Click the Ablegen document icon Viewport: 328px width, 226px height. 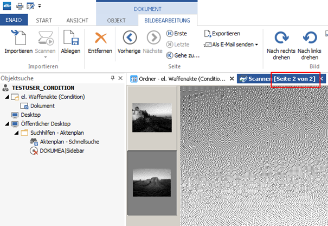(x=70, y=39)
